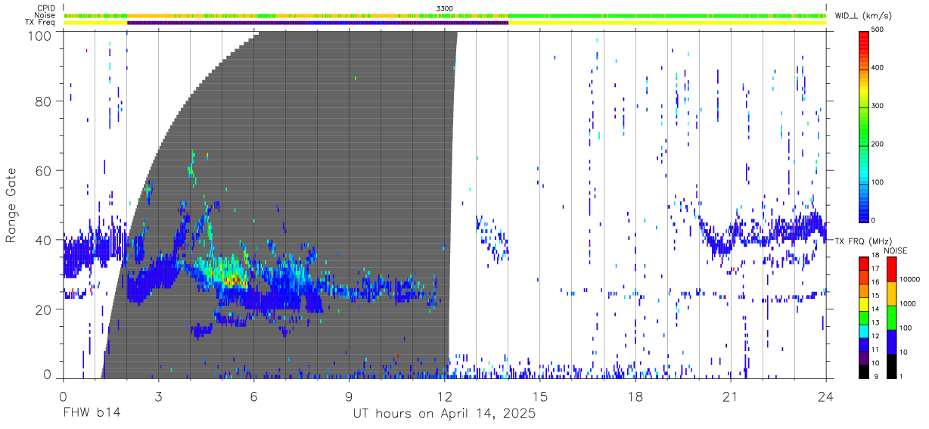The height and width of the screenshot is (429, 929).
Task: Click the Noise row label
Action: [45, 15]
